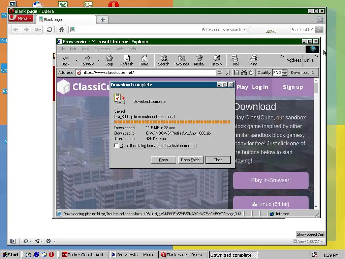Click Opera's Forward arrow button
345x259 pixels.
[x=26, y=30]
